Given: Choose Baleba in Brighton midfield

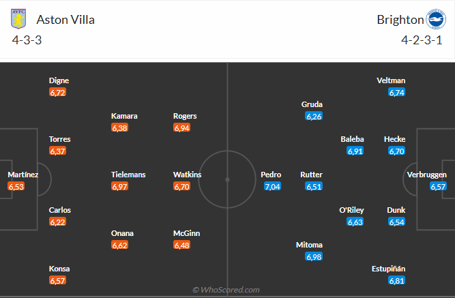Looking at the screenshot, I should [x=352, y=139].
